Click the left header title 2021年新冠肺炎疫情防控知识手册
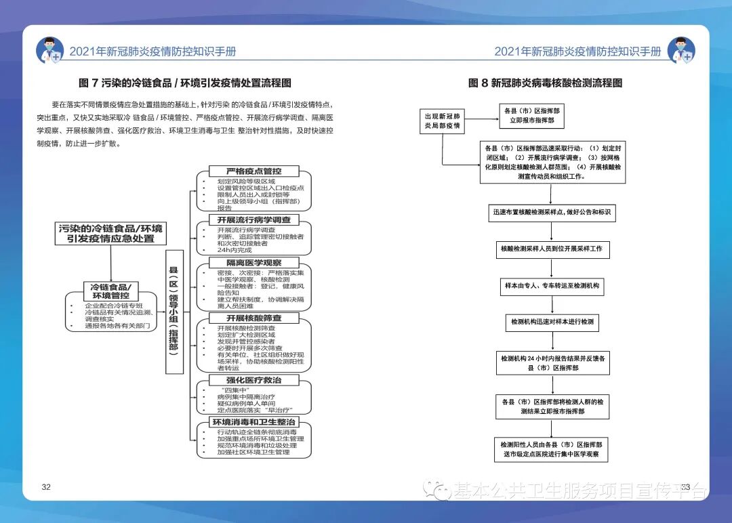732x523 pixels. coord(152,51)
